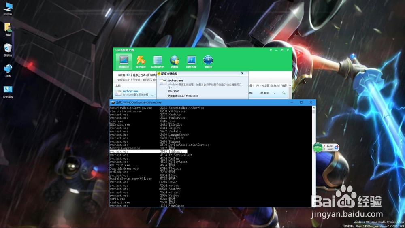
Task: Click the FontCache service name in cmd
Action: [177, 206]
